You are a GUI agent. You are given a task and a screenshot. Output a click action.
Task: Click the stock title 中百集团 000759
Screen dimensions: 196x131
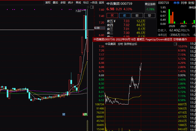119,4
